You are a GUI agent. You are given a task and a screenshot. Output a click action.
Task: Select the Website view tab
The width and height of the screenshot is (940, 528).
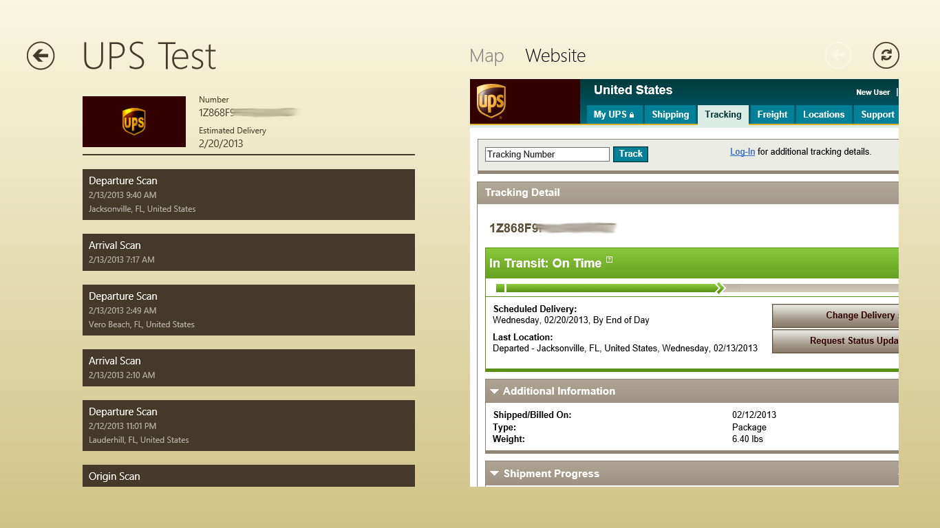[x=555, y=56]
